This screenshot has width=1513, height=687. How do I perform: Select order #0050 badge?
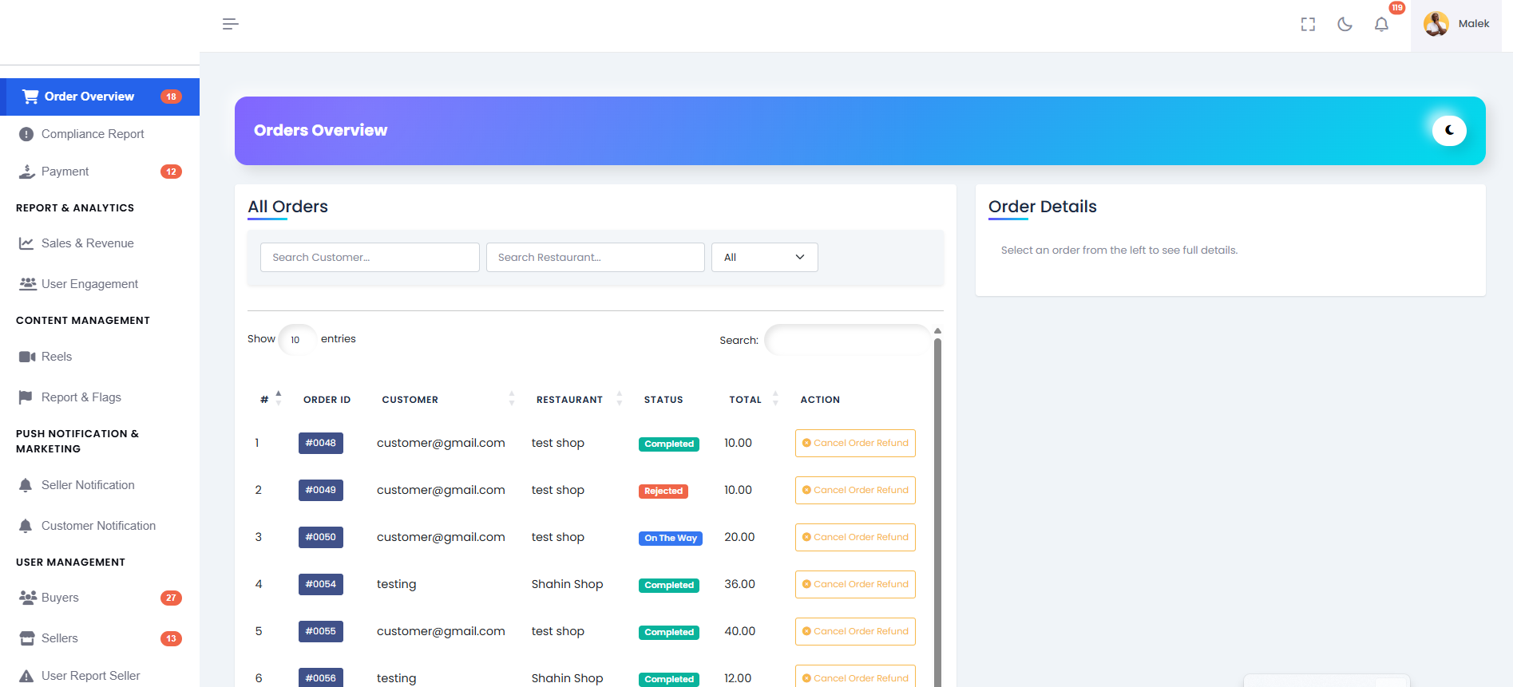tap(321, 537)
